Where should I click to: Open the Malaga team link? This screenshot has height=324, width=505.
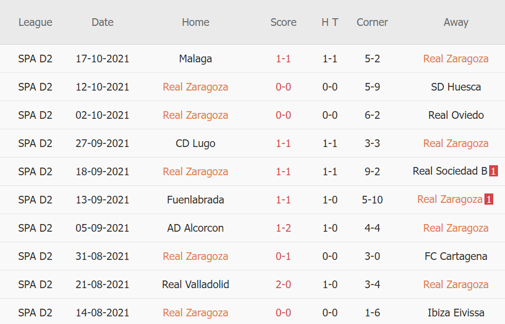196,59
